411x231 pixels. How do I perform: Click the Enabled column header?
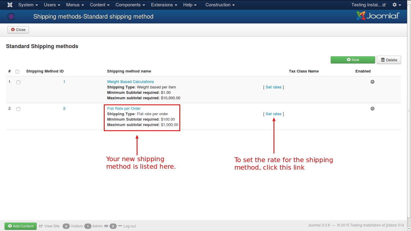click(x=363, y=71)
